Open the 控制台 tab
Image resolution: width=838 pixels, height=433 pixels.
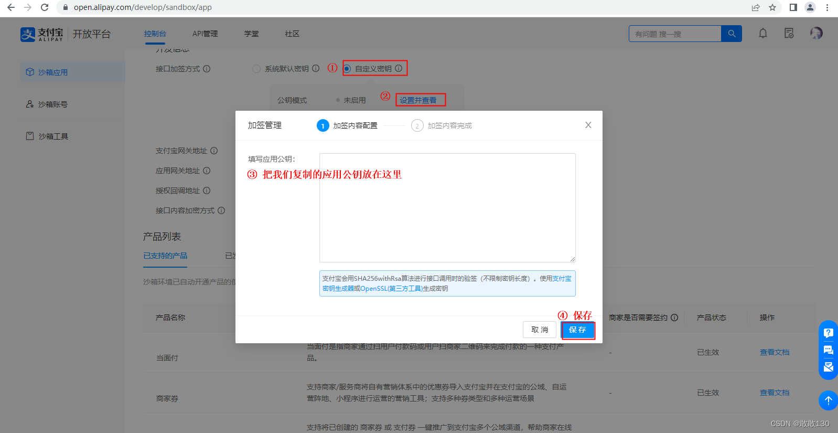coord(155,34)
